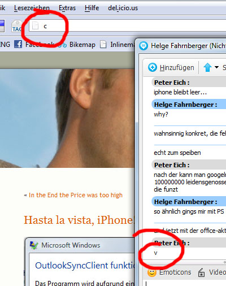226x286 pixels.
Task: Open the Facebook bookmark icon
Action: click(x=18, y=44)
